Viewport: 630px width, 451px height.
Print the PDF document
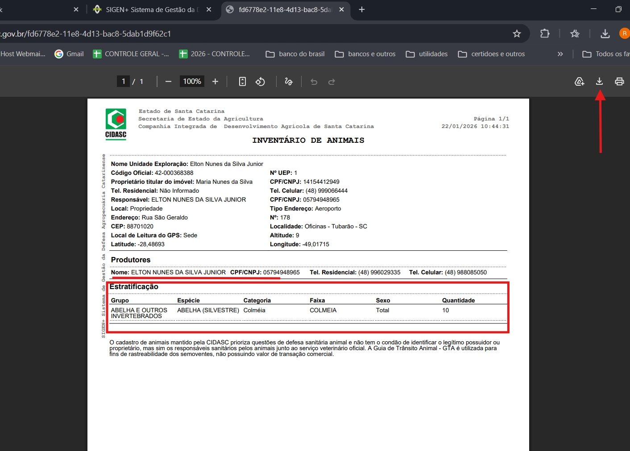[x=619, y=81]
